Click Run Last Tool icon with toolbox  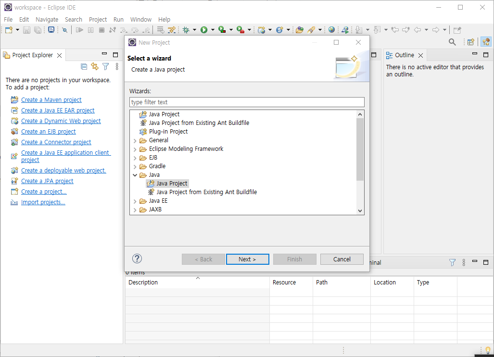(241, 30)
